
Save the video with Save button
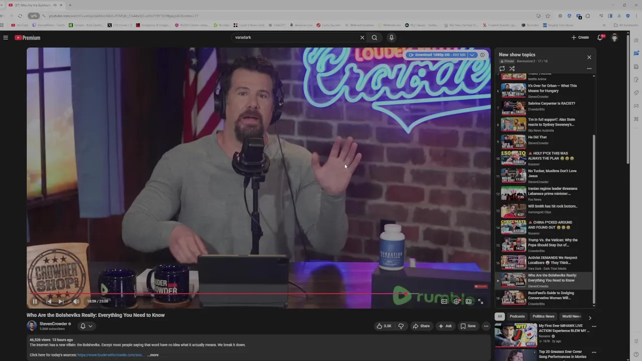coord(468,326)
